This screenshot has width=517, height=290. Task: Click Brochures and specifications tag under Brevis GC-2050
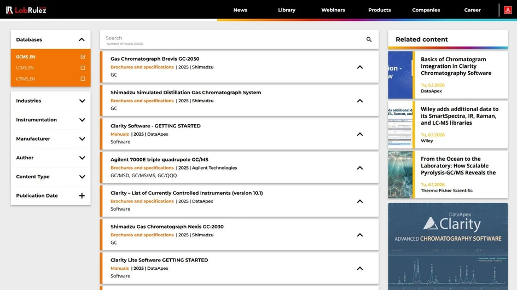pos(142,67)
